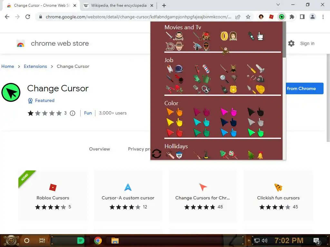Screen dimensions: 330x247
Task: Bookmark this page with the star icon
Action: [248, 17]
